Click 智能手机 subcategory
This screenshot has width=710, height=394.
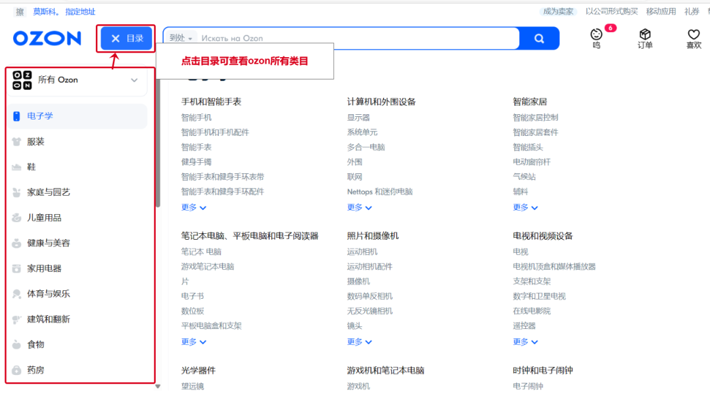tap(196, 118)
